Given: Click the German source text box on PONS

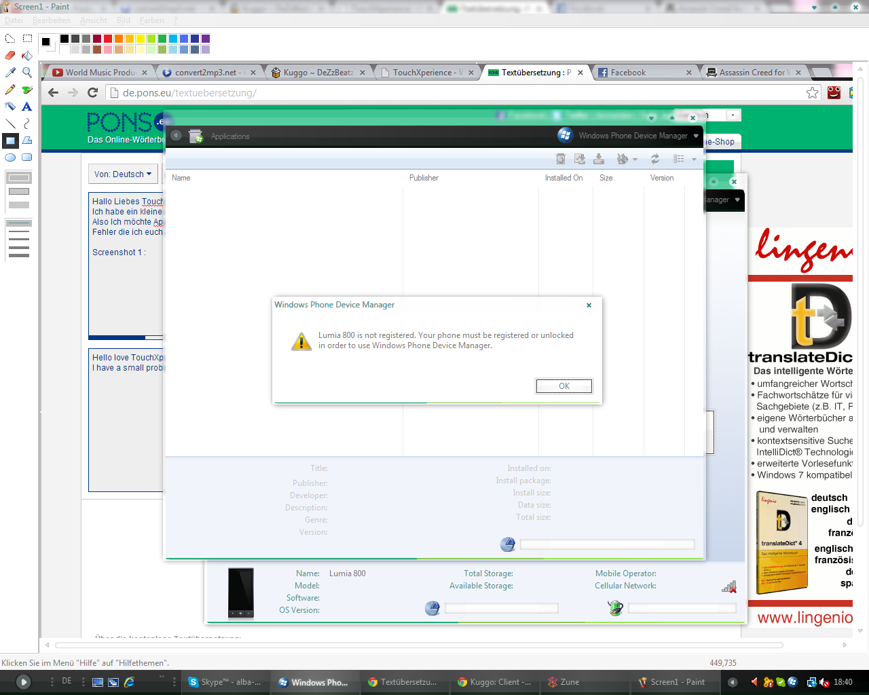Looking at the screenshot, I should tap(126, 265).
